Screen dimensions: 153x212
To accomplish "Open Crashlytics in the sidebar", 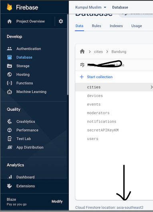I will click(26, 121).
